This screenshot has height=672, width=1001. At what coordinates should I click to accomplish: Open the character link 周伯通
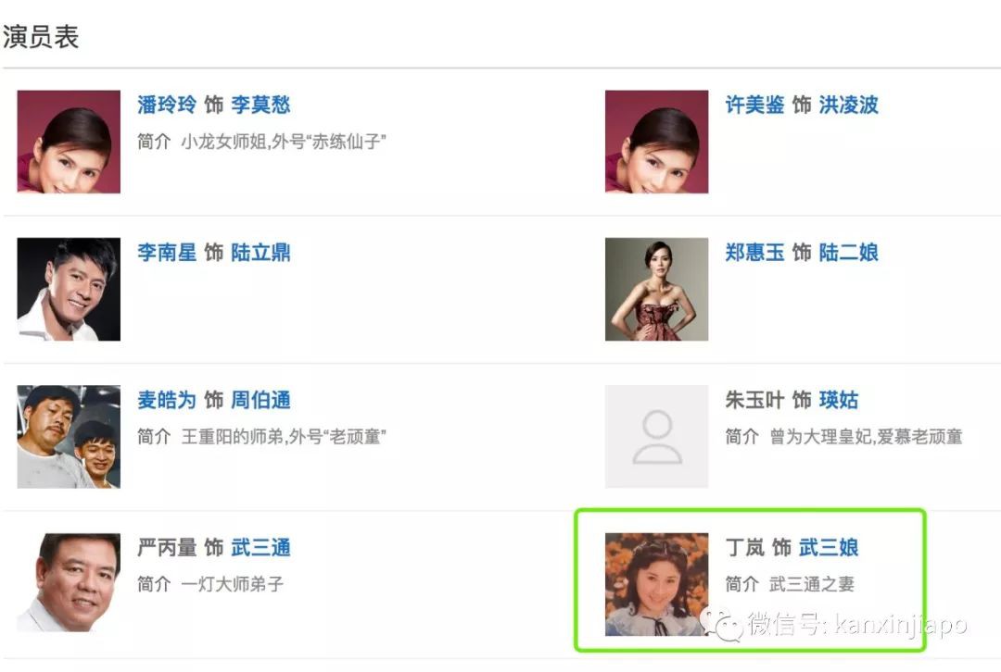click(x=260, y=401)
